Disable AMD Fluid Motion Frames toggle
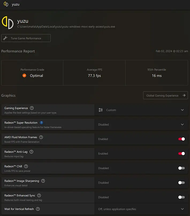 pyautogui.click(x=181, y=139)
